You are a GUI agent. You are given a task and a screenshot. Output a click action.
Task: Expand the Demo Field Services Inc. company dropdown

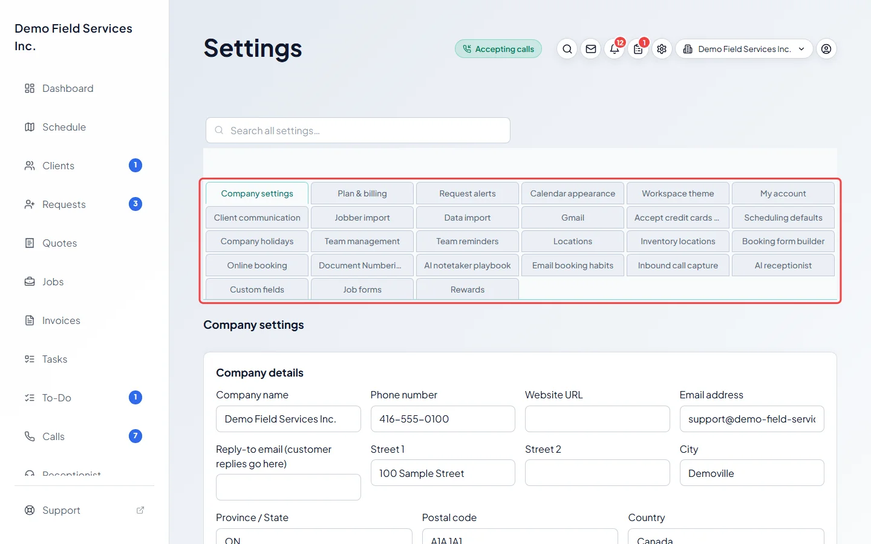(744, 49)
